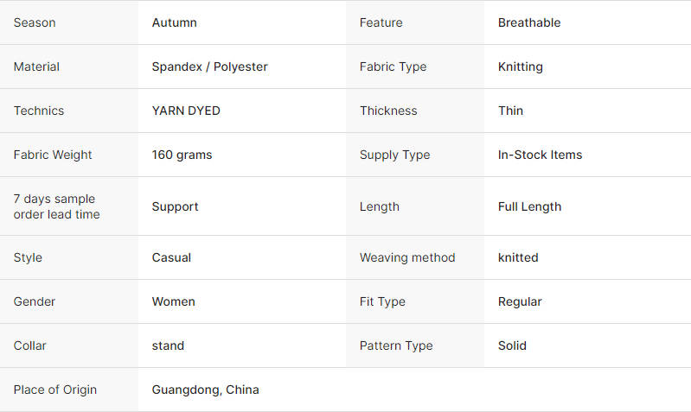
Task: Click the YARN DYED technics value
Action: click(186, 111)
